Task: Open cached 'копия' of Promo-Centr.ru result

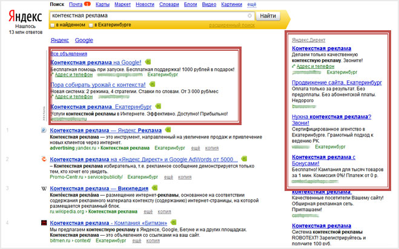Action: (185, 177)
